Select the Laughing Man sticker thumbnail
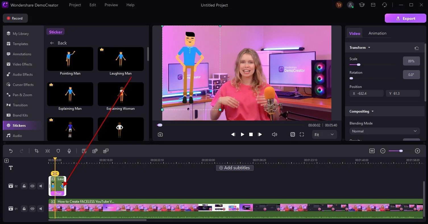 (x=121, y=59)
